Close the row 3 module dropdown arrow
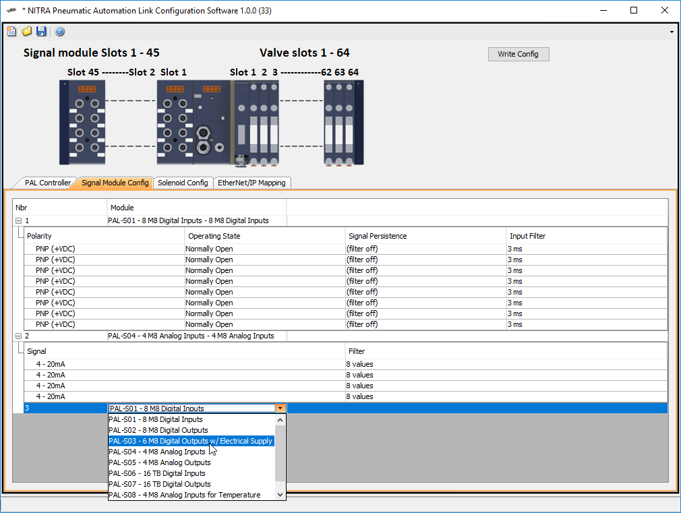The image size is (681, 513). point(280,408)
